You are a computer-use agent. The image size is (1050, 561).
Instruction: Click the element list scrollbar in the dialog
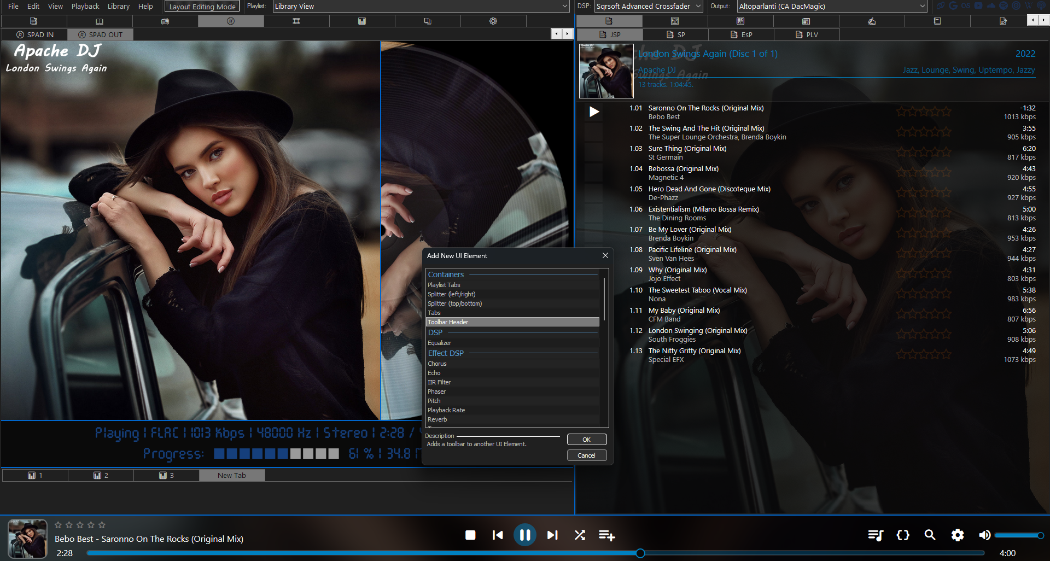pyautogui.click(x=604, y=299)
